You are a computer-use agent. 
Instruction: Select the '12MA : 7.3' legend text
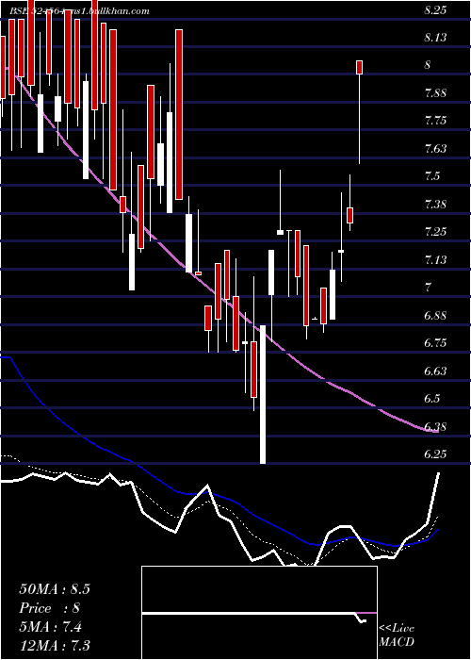point(55,646)
